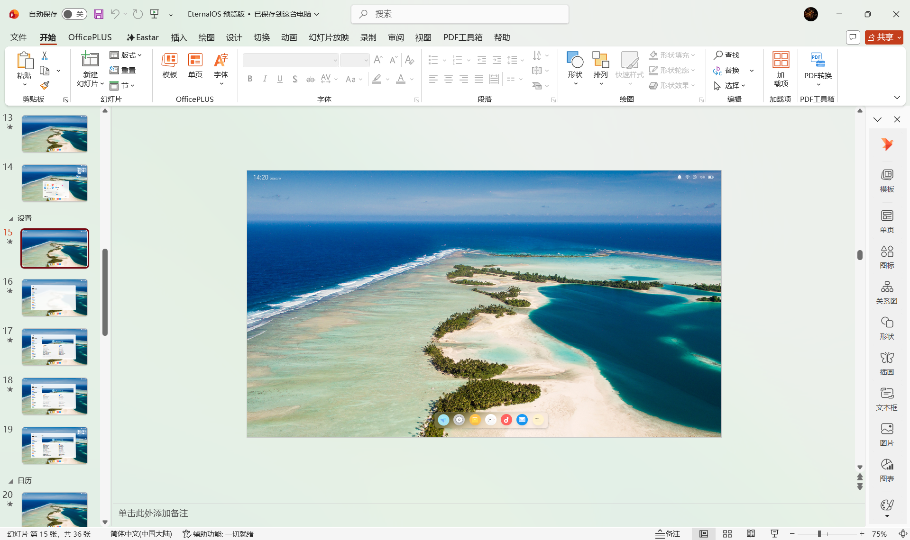Switch to the Slide Show tab
Screen dimensions: 910x540
pyautogui.click(x=329, y=37)
